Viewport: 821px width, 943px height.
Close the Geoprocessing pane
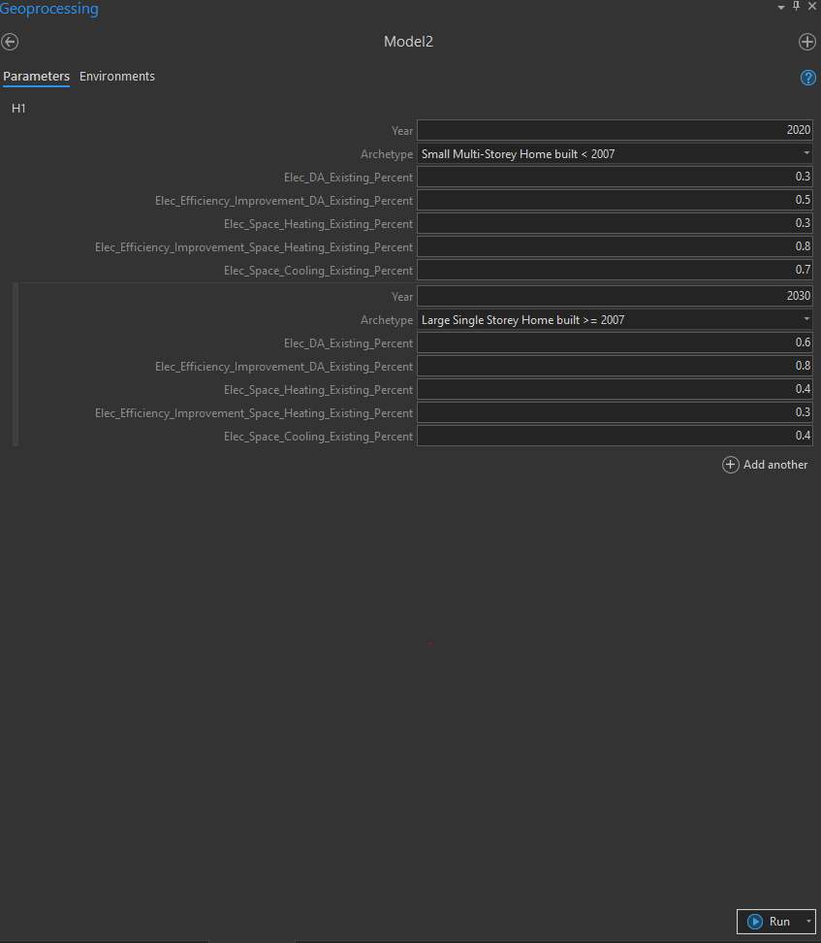(x=812, y=6)
